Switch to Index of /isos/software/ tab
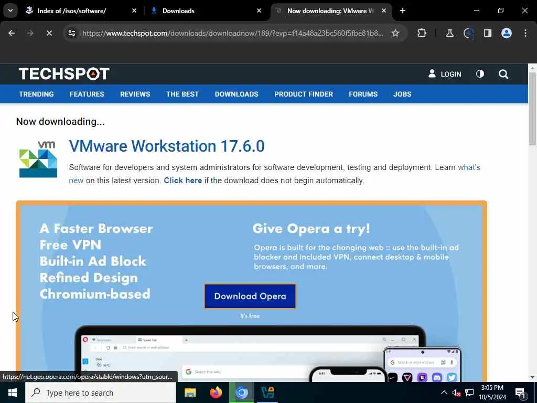Screen dimensions: 537x403 72,10
